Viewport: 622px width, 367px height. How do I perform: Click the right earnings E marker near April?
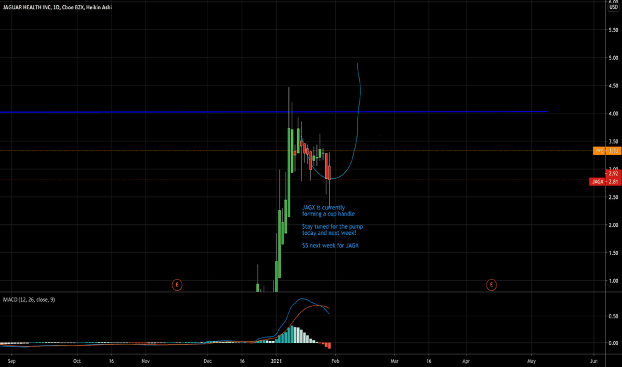tap(491, 284)
